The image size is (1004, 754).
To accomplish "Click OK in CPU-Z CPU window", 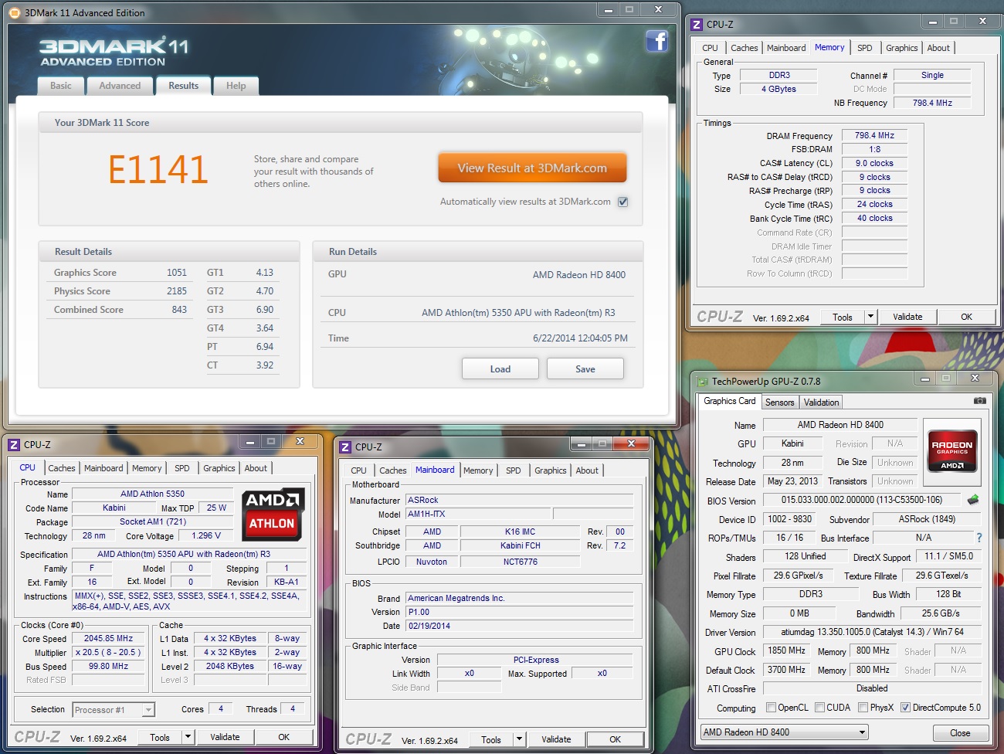I will click(x=284, y=737).
